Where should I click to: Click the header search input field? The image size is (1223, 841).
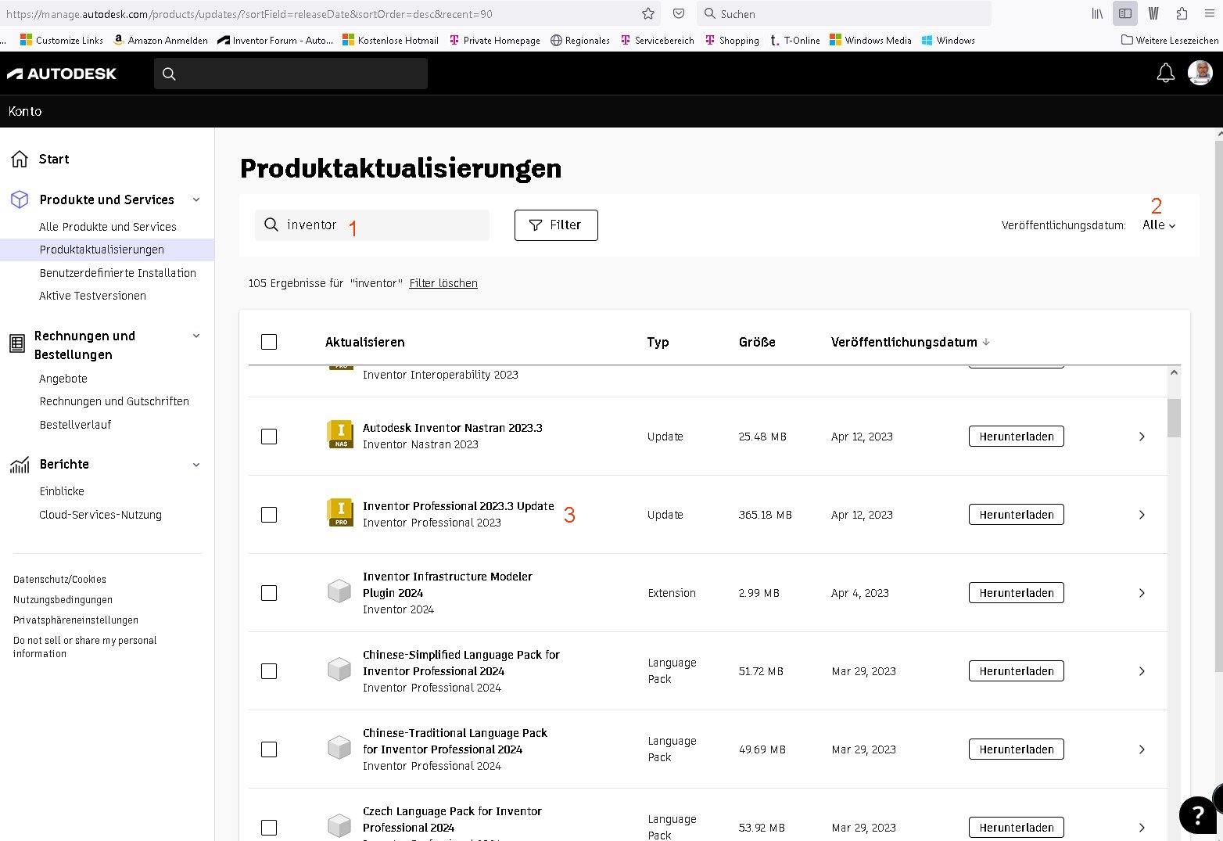click(291, 74)
